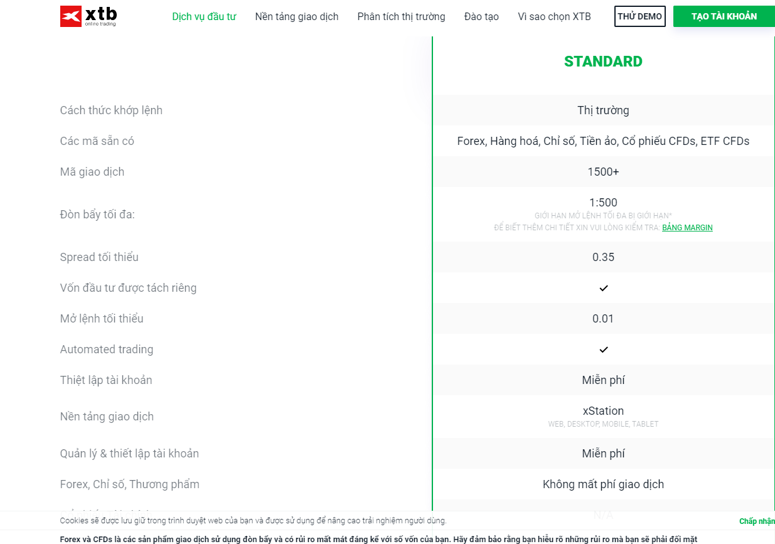Open the Phân tích thị trường menu
The width and height of the screenshot is (775, 544).
click(x=401, y=17)
